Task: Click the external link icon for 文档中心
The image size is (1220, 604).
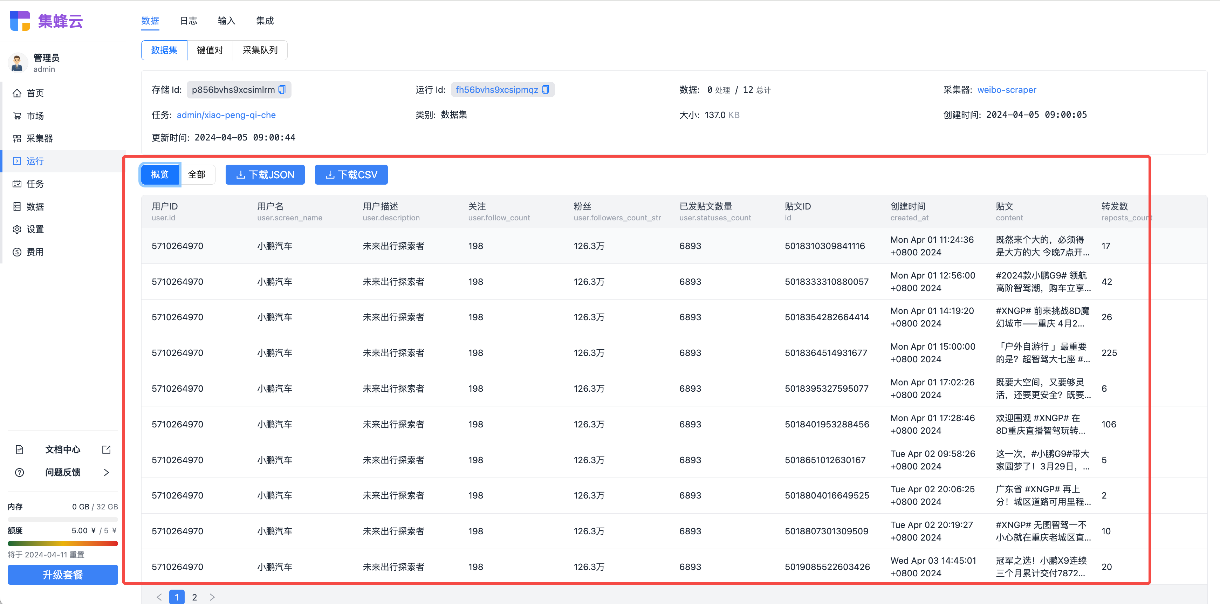Action: tap(106, 449)
